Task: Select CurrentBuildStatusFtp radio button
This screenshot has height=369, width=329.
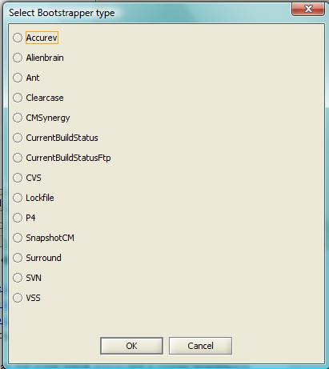Action: [x=18, y=158]
